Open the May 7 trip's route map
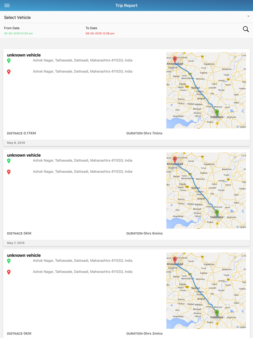 point(206,190)
